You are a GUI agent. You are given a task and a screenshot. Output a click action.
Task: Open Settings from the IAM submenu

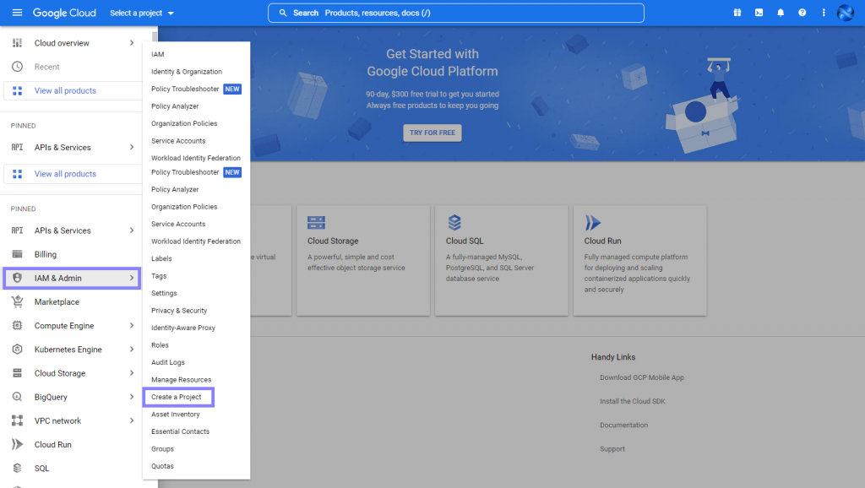(x=164, y=293)
